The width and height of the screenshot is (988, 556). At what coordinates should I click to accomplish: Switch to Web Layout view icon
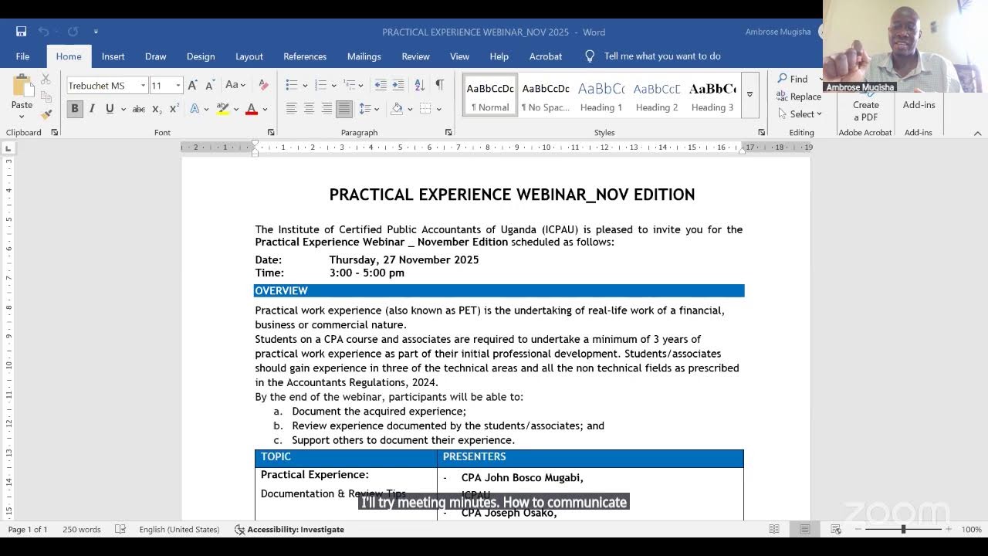pyautogui.click(x=836, y=529)
